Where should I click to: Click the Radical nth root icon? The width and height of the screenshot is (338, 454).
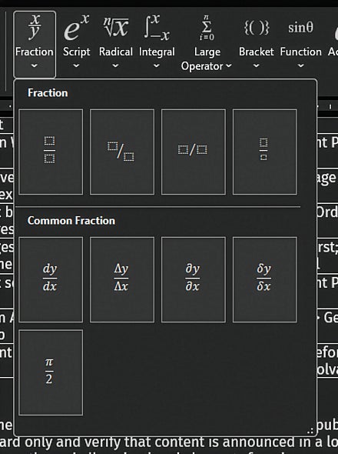[x=116, y=27]
